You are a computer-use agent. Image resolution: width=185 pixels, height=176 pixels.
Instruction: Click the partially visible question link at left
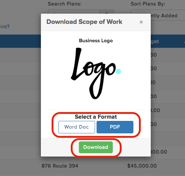tap(5, 26)
